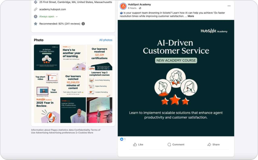
Task: Click the Comment speech bubble icon
Action: click(x=169, y=144)
